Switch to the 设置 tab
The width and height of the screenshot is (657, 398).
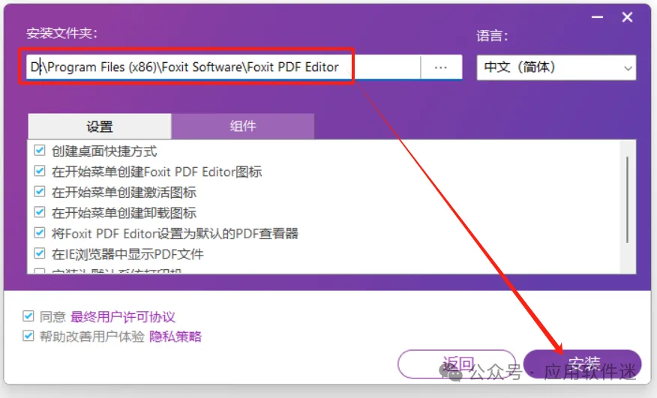click(100, 126)
